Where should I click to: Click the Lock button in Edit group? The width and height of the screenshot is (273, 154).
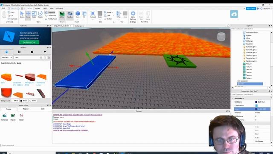coord(107,15)
